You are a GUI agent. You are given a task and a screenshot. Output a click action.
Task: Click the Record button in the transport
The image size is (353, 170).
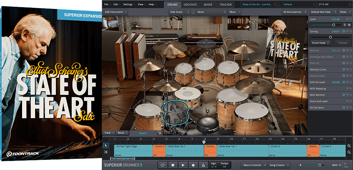click(193, 165)
